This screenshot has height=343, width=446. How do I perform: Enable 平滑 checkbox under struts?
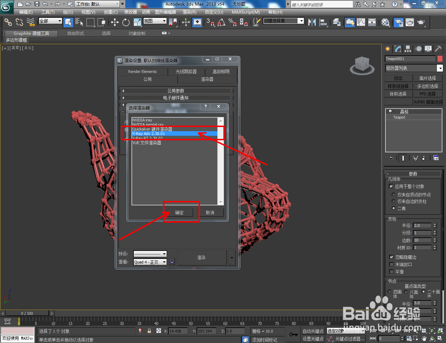391,272
